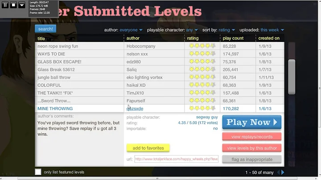This screenshot has width=321, height=180.
Task: Click author name nelson xxx
Action: [137, 54]
